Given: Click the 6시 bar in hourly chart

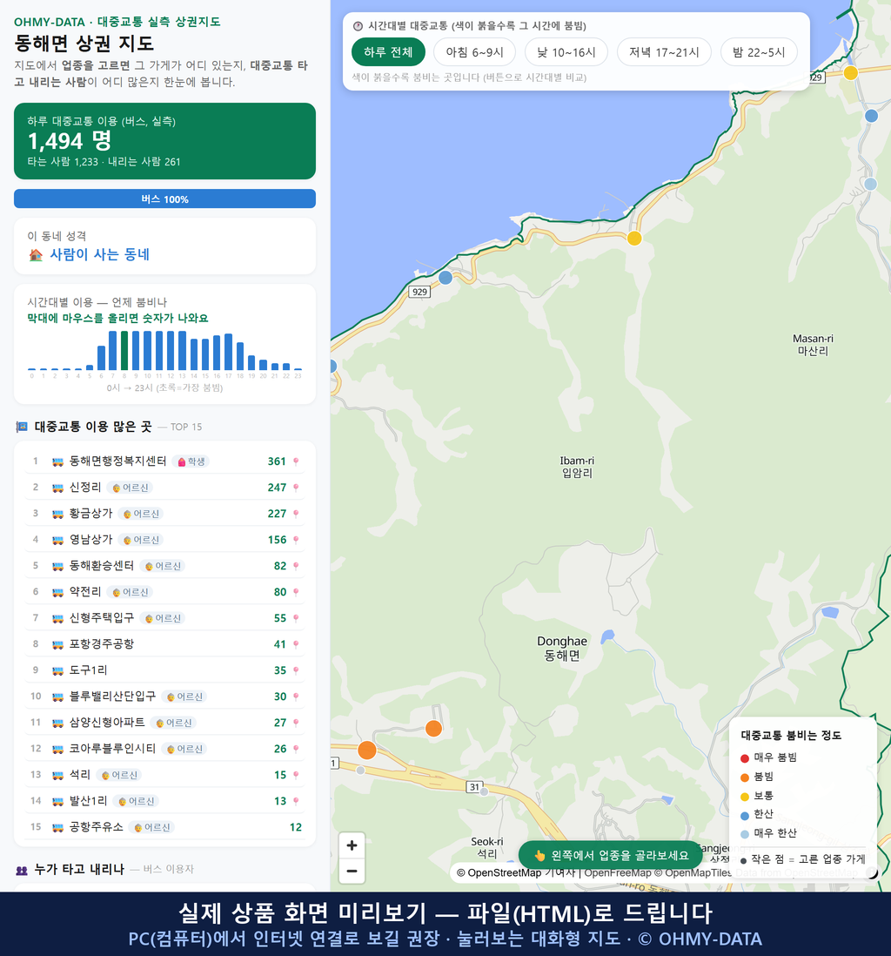Looking at the screenshot, I should click(101, 358).
